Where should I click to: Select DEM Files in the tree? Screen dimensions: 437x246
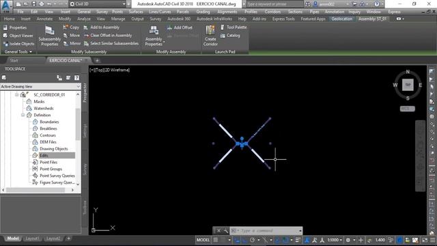[48, 142]
